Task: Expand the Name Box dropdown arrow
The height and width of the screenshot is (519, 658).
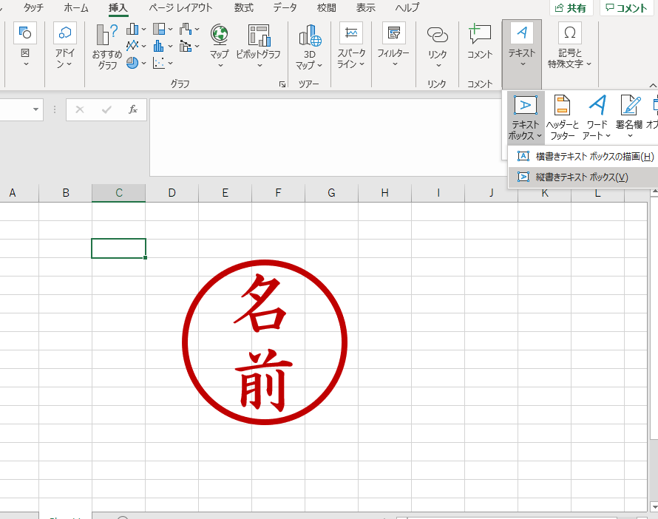Action: click(36, 110)
